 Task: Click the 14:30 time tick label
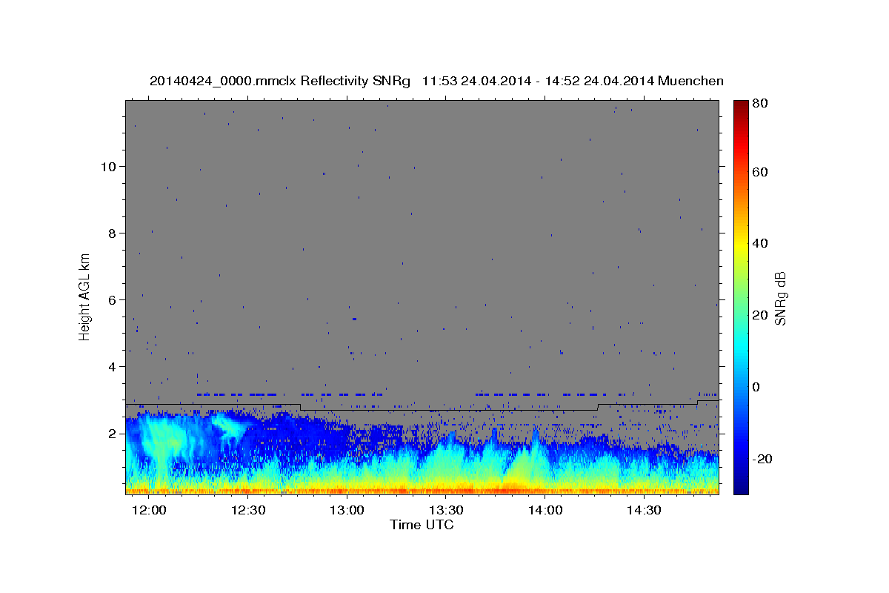click(645, 511)
